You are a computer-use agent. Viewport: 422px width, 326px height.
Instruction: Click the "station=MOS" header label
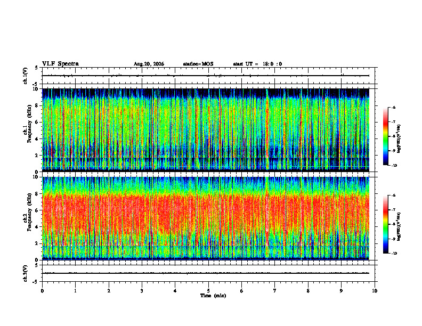click(x=198, y=64)
